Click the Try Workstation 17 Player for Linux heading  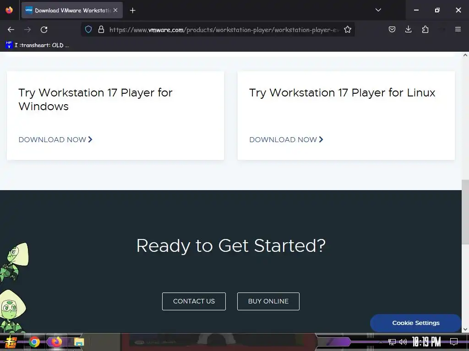(342, 92)
